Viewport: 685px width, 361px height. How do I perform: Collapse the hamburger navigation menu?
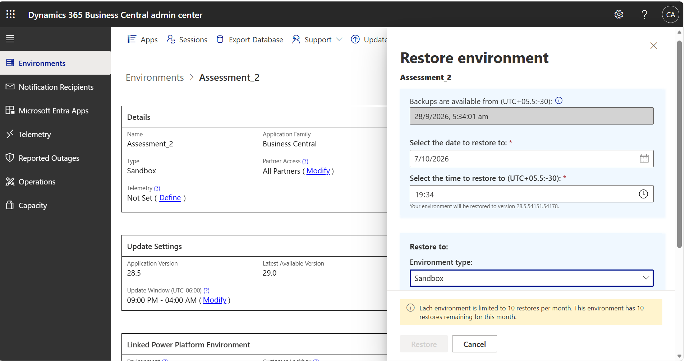pos(10,39)
